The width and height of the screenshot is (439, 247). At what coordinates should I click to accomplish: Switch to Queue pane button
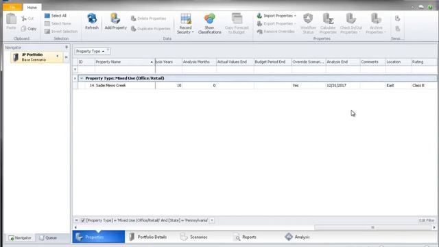(x=48, y=238)
